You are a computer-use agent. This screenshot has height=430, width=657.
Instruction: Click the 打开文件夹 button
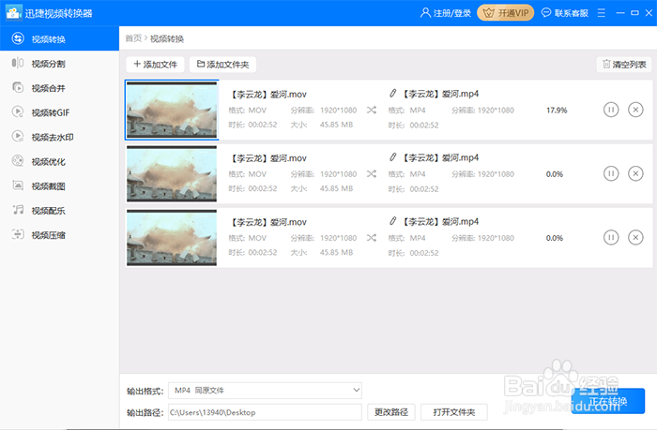click(x=453, y=412)
